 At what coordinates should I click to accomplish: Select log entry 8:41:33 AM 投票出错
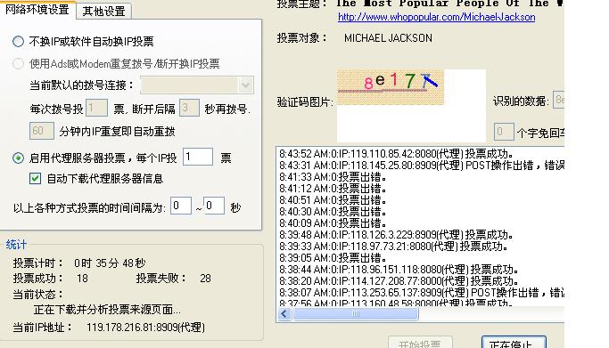[333, 177]
